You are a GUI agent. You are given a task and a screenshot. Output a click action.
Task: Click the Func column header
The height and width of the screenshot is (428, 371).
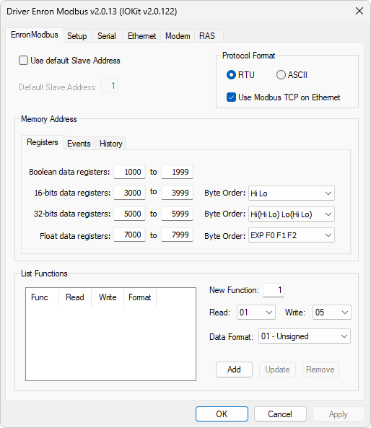tap(43, 297)
